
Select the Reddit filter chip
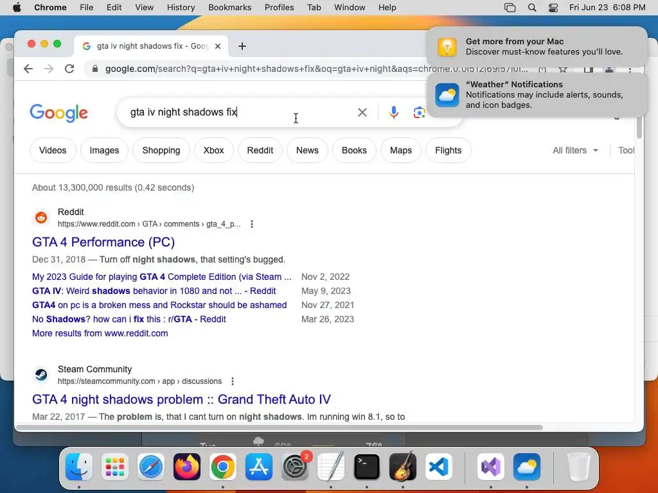pos(260,150)
